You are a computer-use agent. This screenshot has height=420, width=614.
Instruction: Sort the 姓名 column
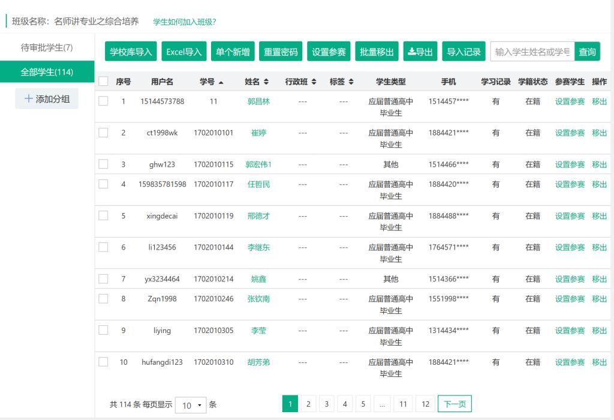(266, 82)
